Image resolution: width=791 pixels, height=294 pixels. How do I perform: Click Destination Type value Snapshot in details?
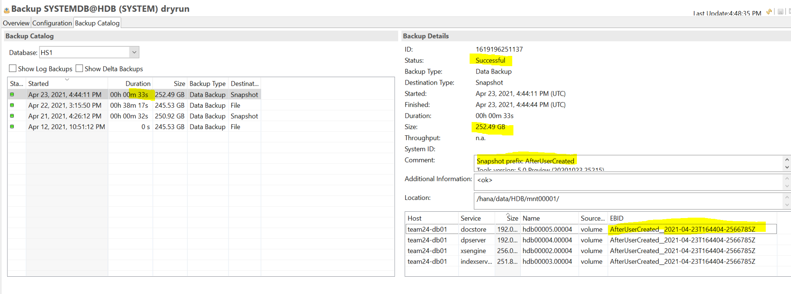(489, 82)
